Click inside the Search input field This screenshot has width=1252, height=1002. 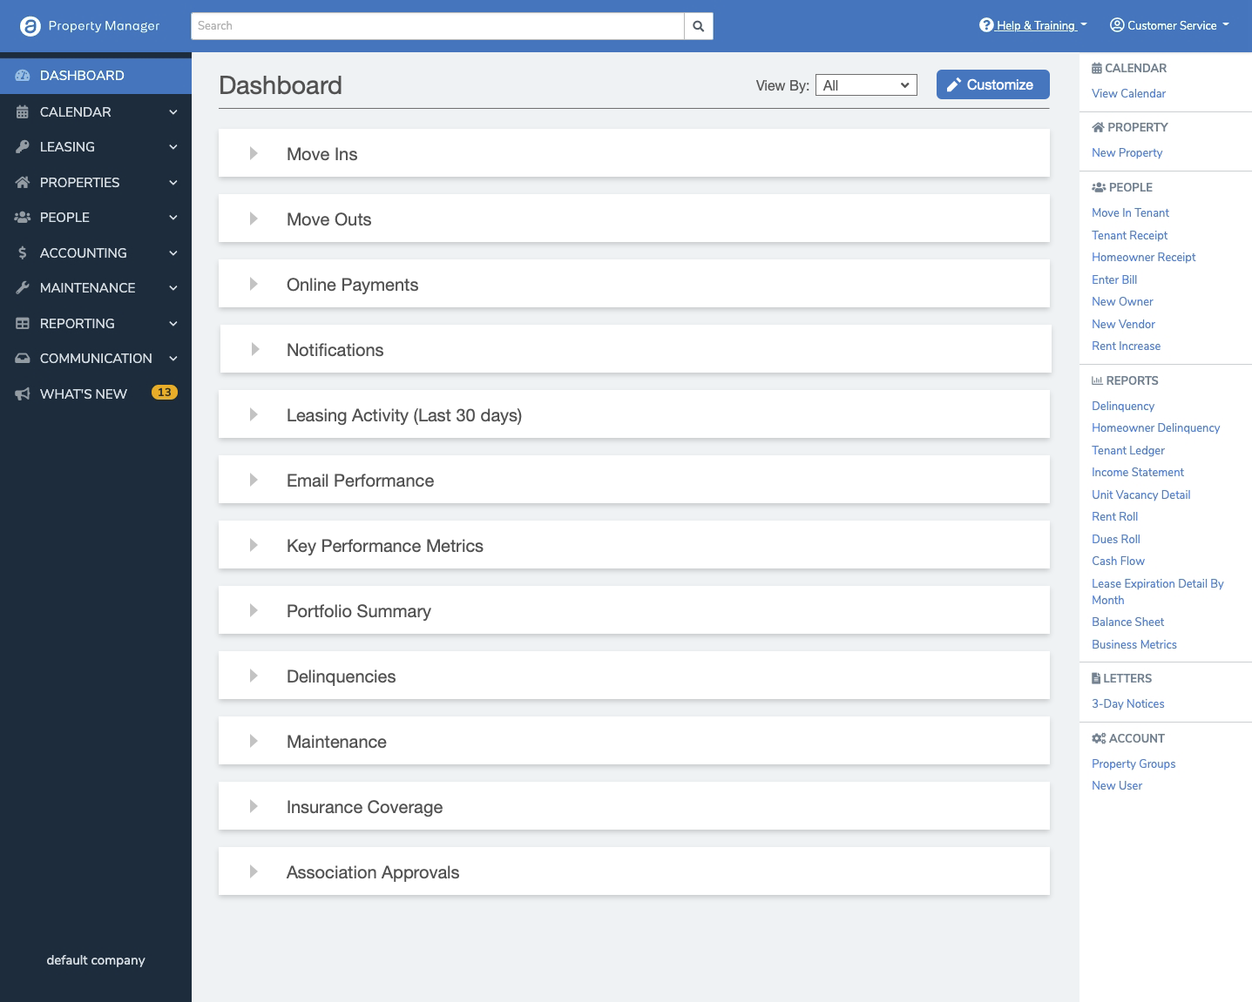click(437, 26)
